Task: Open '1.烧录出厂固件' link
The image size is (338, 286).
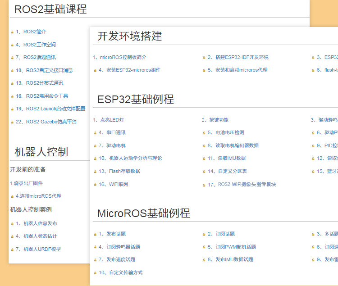Action: pyautogui.click(x=26, y=183)
